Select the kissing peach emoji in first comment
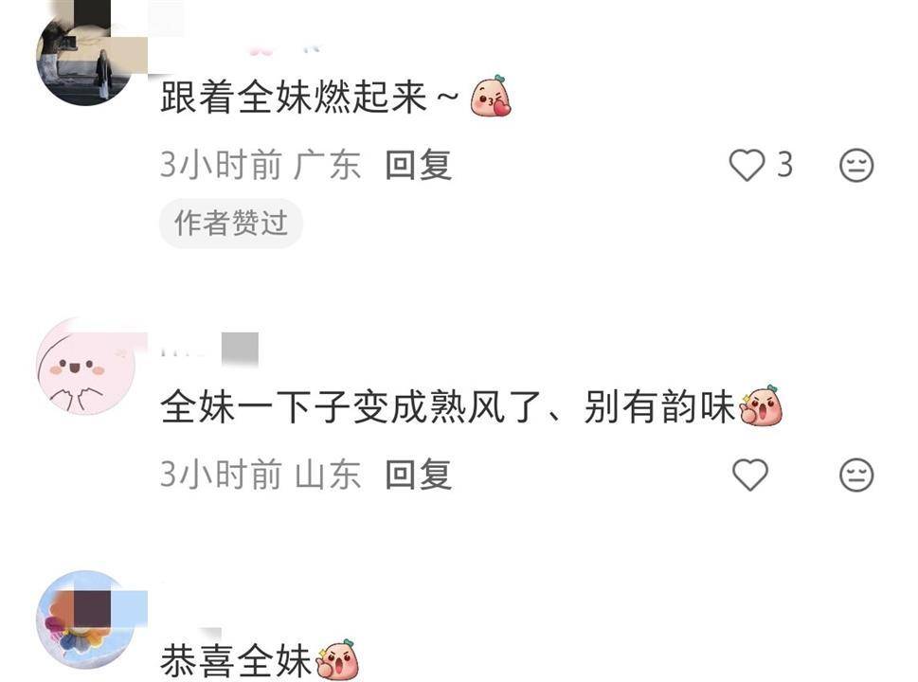This screenshot has width=918, height=682. tap(491, 96)
